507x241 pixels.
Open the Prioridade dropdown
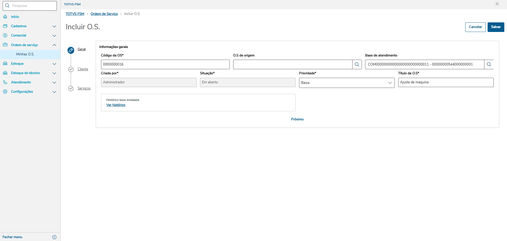[x=346, y=83]
